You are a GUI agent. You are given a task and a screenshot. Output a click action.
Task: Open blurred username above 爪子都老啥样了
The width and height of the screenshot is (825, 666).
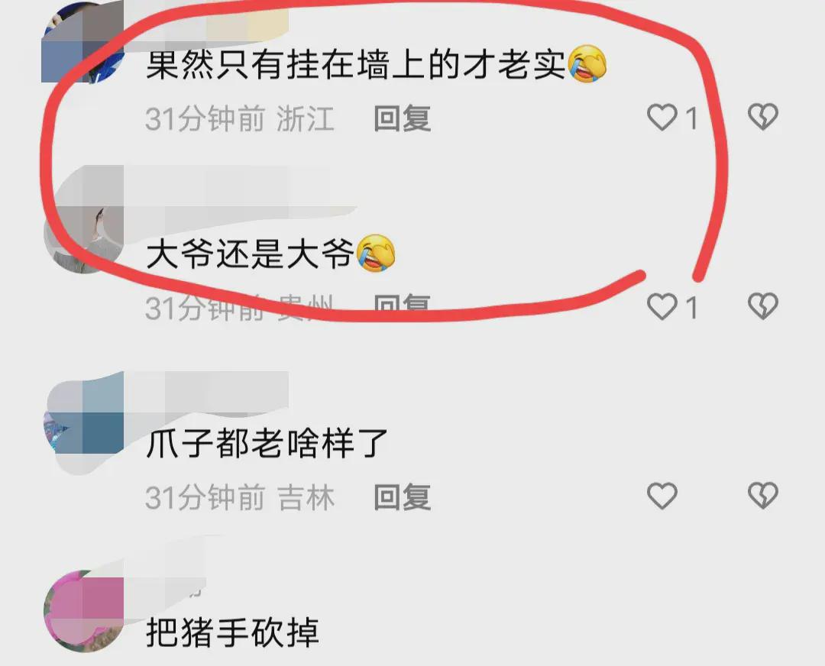pos(208,390)
